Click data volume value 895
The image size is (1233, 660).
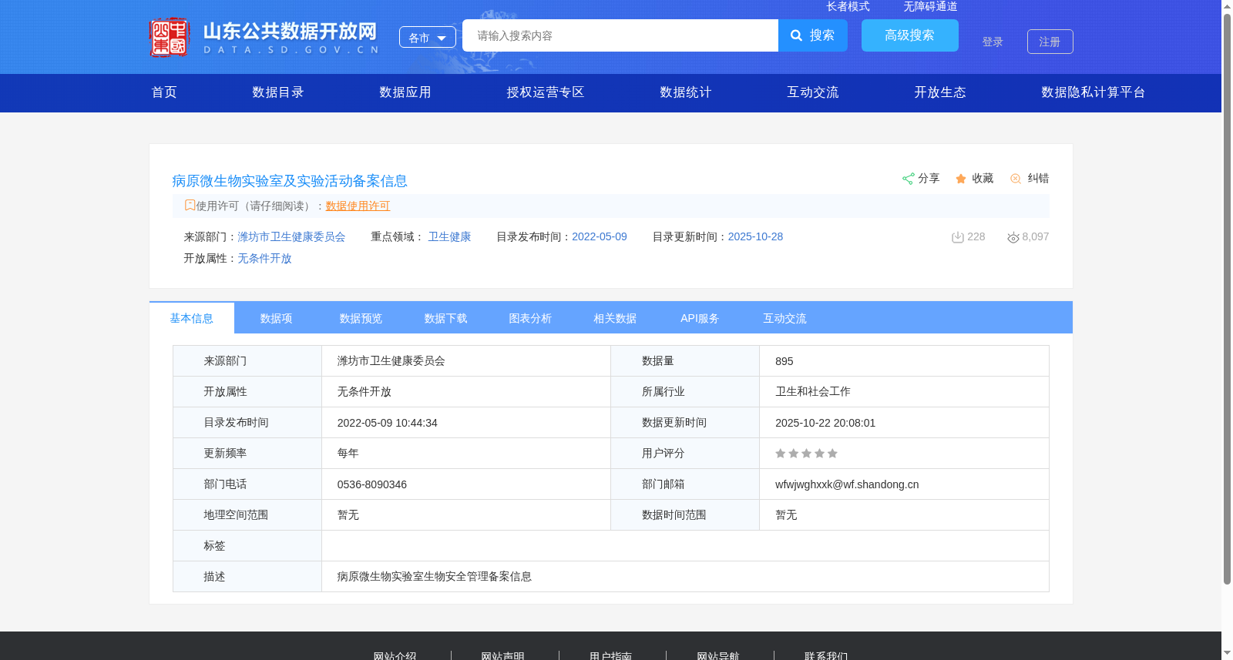(784, 361)
